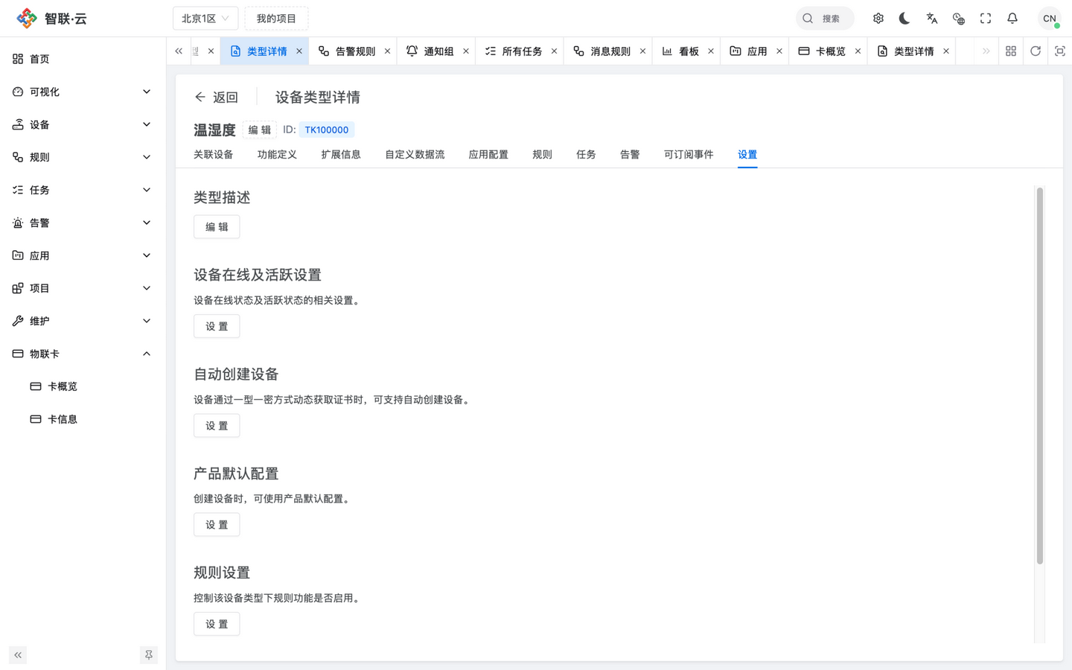Image resolution: width=1072 pixels, height=670 pixels.
Task: Collapse the 物联卡 sidebar menu
Action: tap(83, 354)
